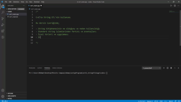The width and height of the screenshot is (181, 102).
Task: Click the Ln 10, Col 5 status entry
Action: pos(142,101)
